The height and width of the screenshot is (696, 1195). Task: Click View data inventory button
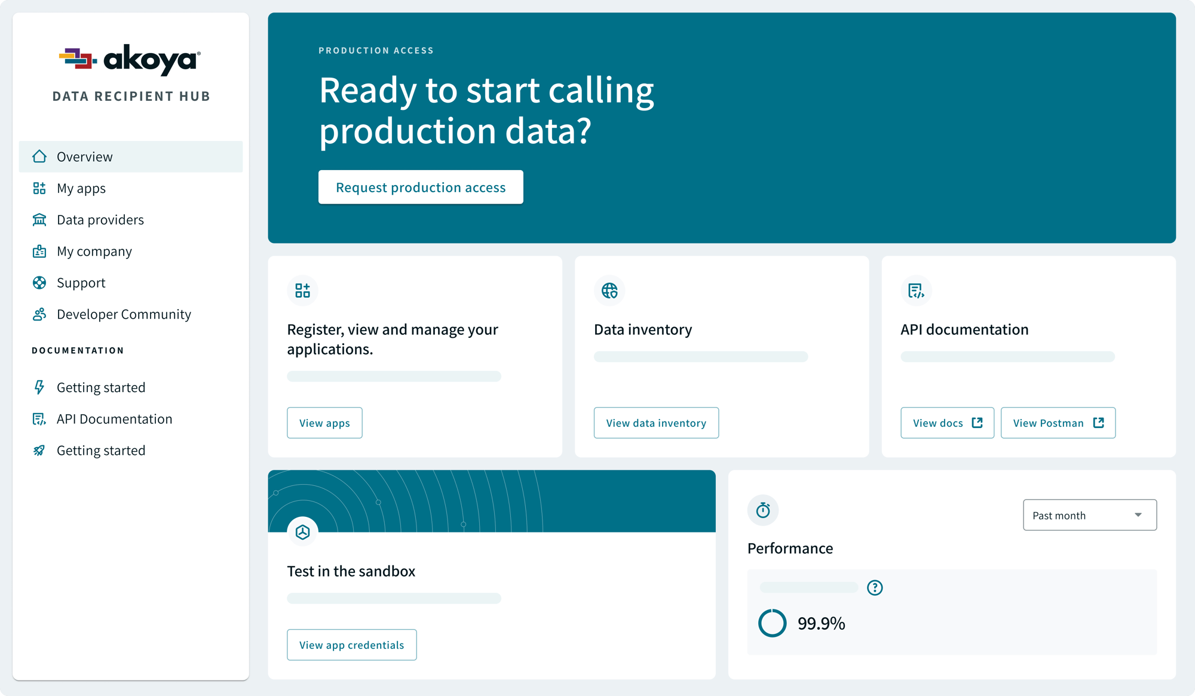656,423
